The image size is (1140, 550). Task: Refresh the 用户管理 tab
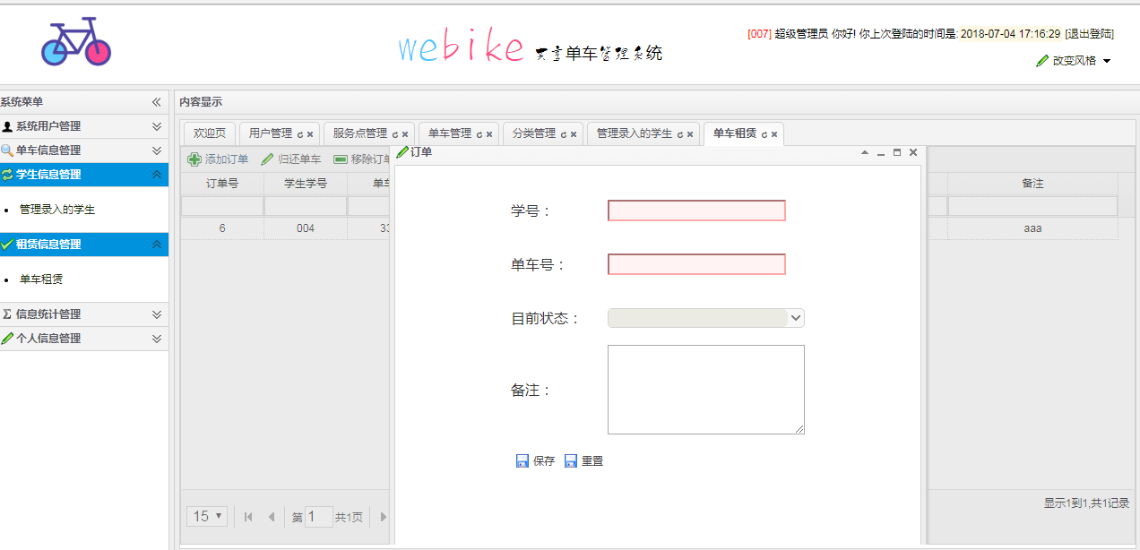[x=300, y=134]
